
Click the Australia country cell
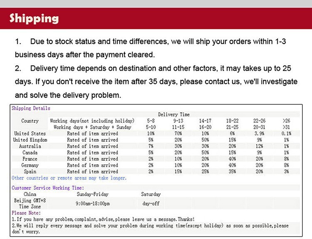click(30, 146)
